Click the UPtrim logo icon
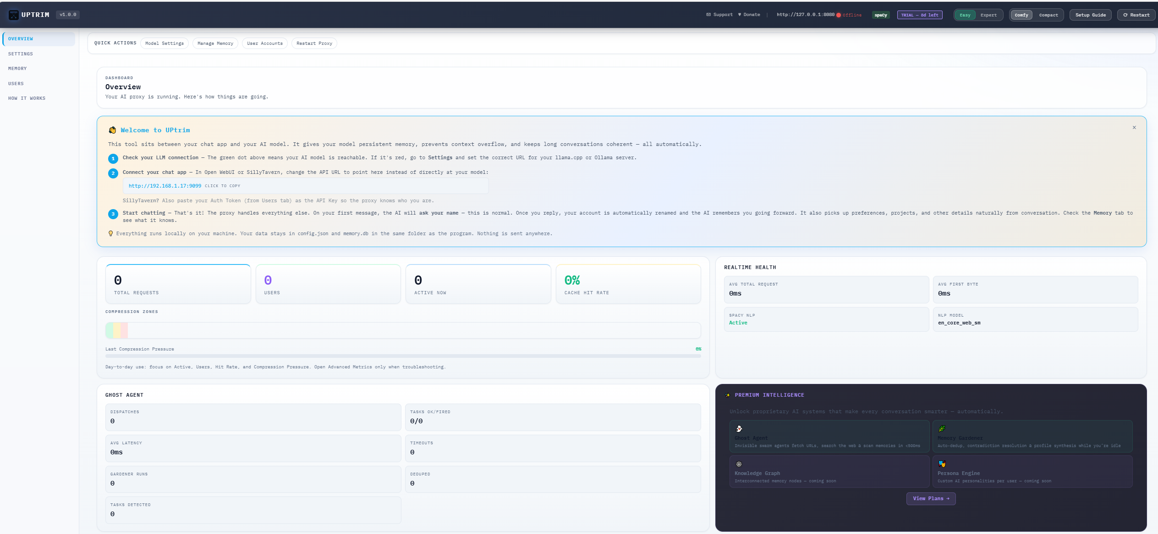The width and height of the screenshot is (1158, 534). [x=14, y=15]
